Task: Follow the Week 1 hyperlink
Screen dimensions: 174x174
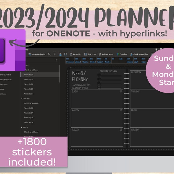Action: (x=78, y=62)
